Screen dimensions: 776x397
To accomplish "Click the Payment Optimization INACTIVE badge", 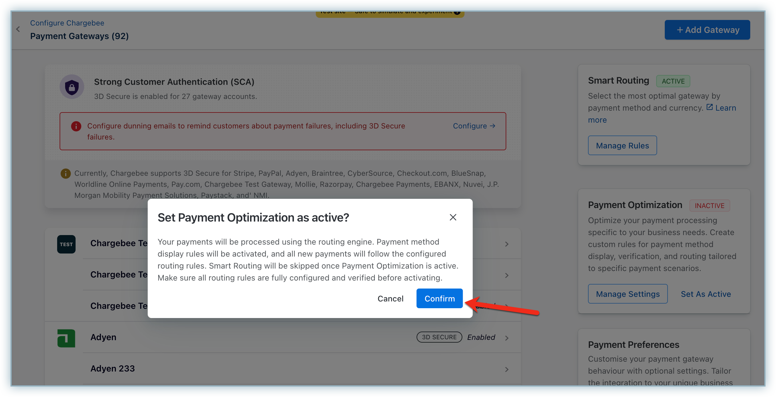I will pos(710,206).
